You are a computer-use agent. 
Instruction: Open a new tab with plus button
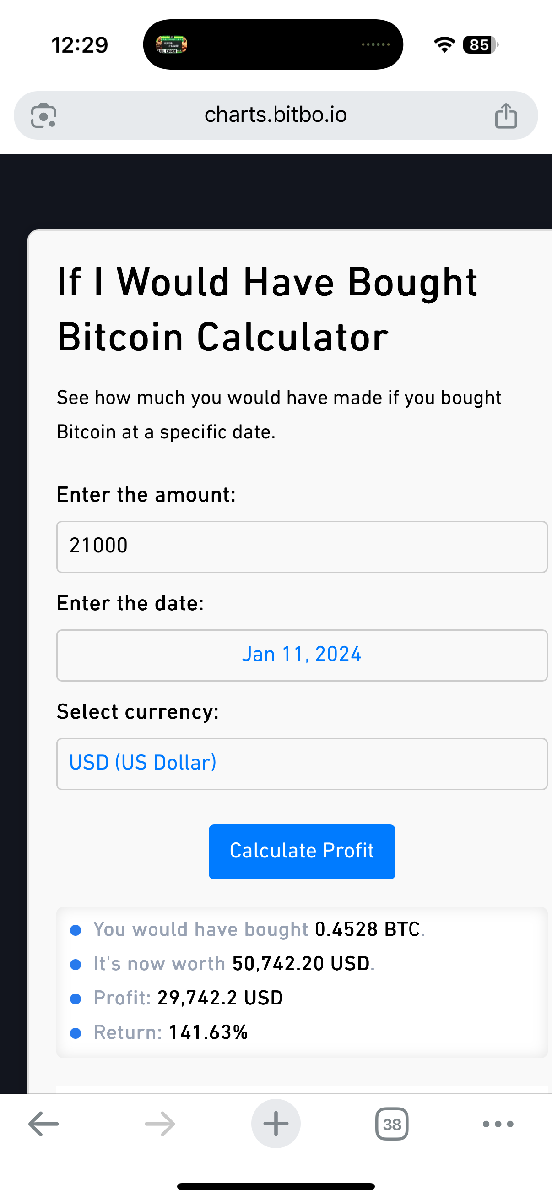(276, 1124)
